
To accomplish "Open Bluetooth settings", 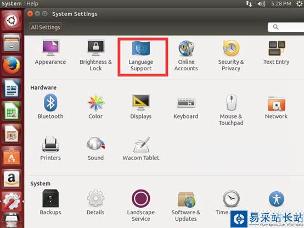I will pos(50,107).
